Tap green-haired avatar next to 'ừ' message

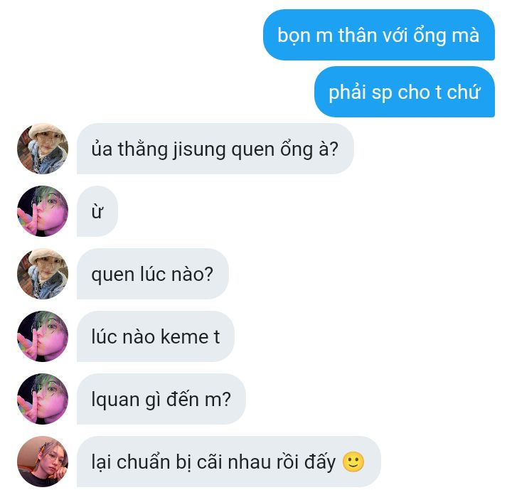43,211
